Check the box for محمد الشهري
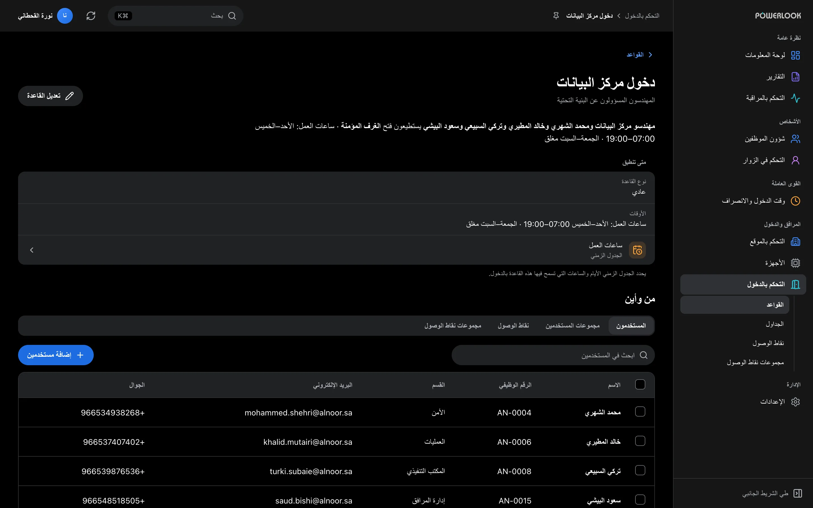Image resolution: width=813 pixels, height=508 pixels. click(x=640, y=411)
